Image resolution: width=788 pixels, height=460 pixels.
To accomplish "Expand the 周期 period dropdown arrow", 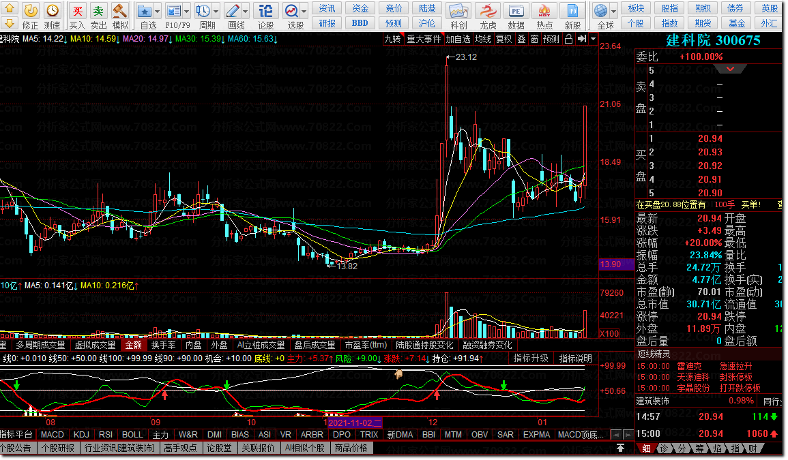I will [x=216, y=11].
